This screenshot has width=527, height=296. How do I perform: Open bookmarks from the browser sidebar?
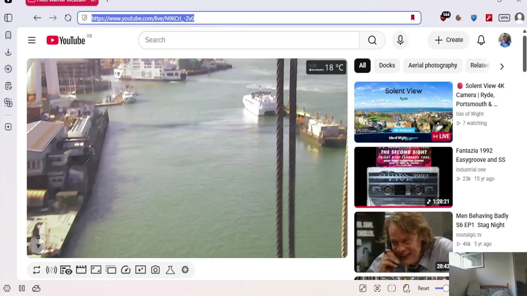[8, 35]
